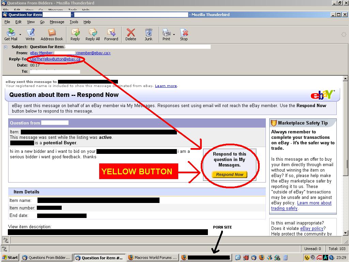Click the 'View item description:' label
The height and width of the screenshot is (262, 349).
30,227
